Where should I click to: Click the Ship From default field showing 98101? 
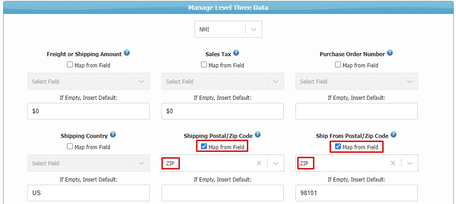click(357, 193)
